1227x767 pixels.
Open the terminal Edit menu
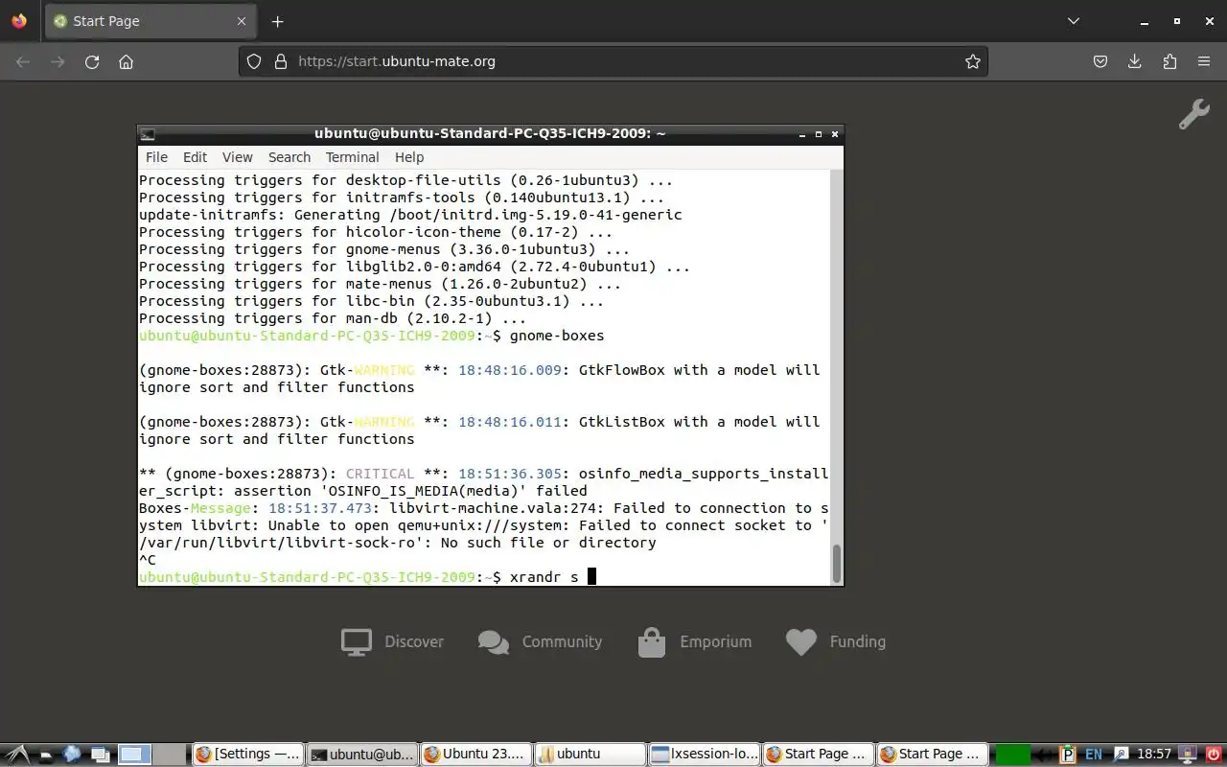(195, 157)
